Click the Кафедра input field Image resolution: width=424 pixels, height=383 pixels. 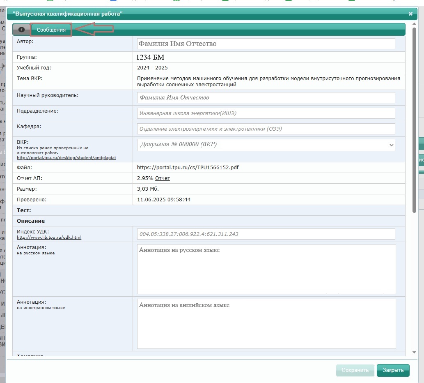(x=266, y=129)
